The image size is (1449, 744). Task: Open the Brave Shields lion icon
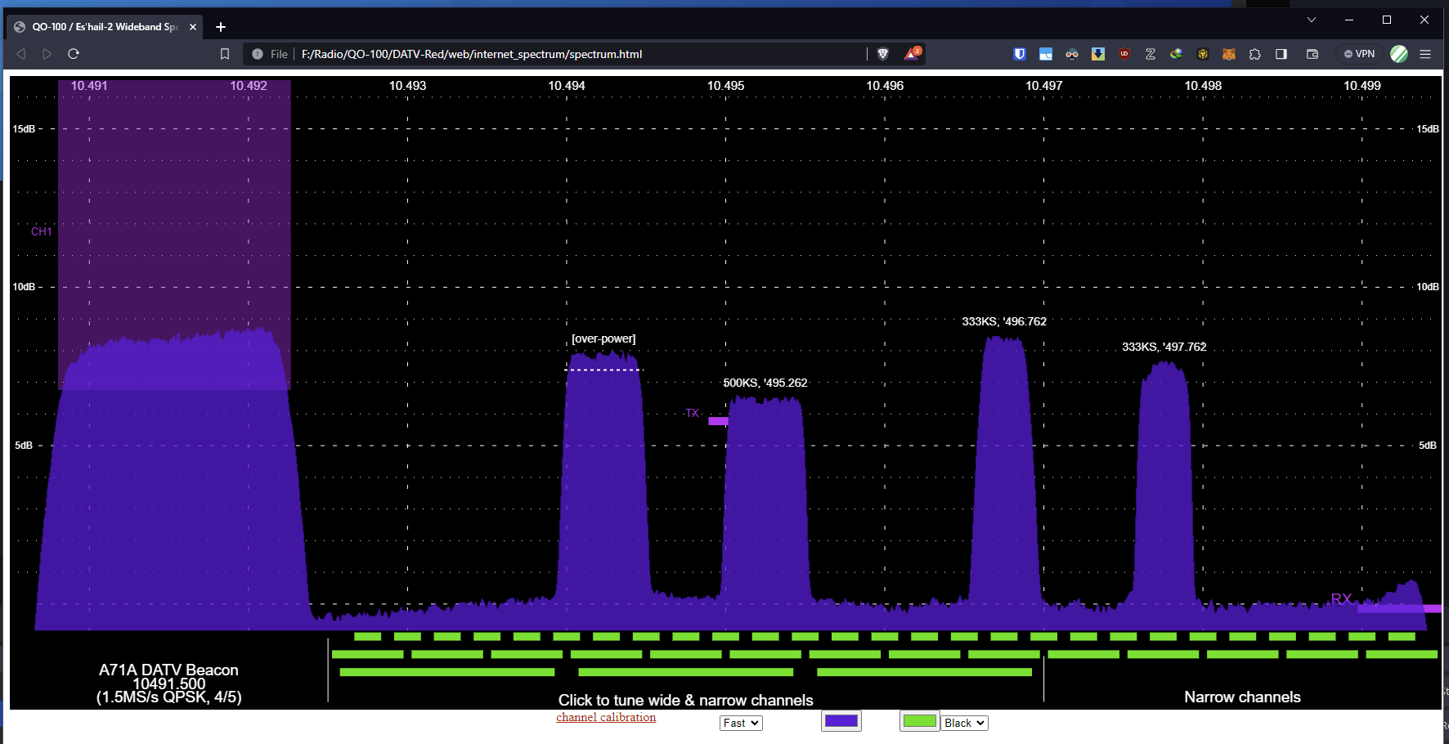coord(883,54)
